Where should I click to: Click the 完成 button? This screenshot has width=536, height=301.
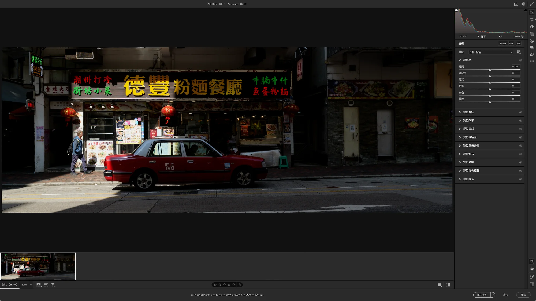(523, 295)
